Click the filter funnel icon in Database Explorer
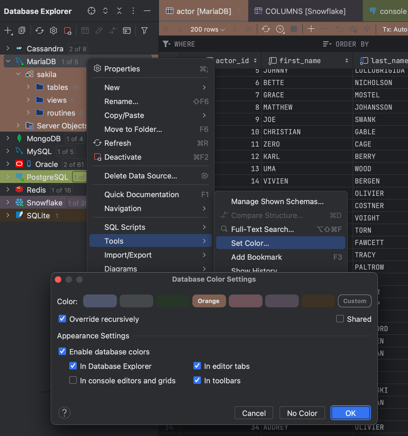This screenshot has height=436, width=408. pyautogui.click(x=144, y=30)
